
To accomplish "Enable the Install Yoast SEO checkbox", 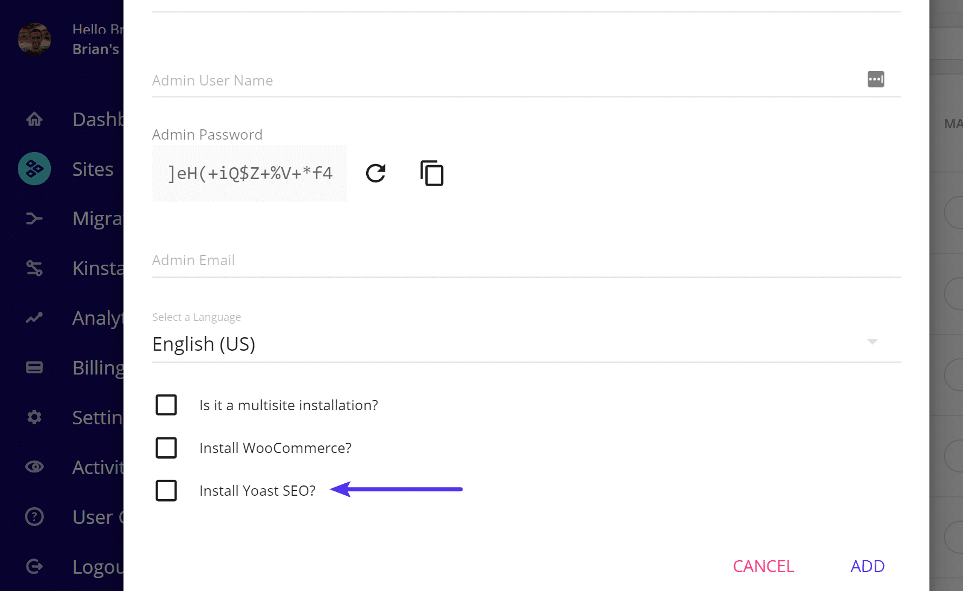I will click(x=166, y=490).
